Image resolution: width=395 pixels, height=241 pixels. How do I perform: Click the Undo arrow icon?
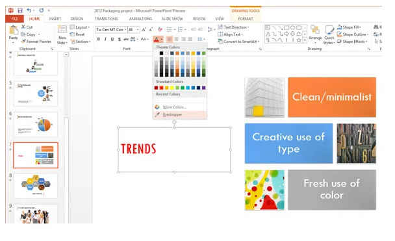tap(29, 10)
